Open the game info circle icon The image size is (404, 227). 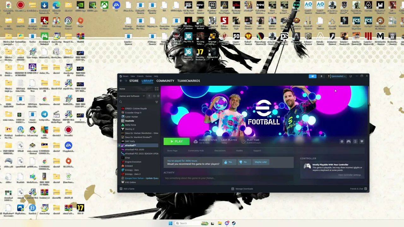(x=355, y=142)
